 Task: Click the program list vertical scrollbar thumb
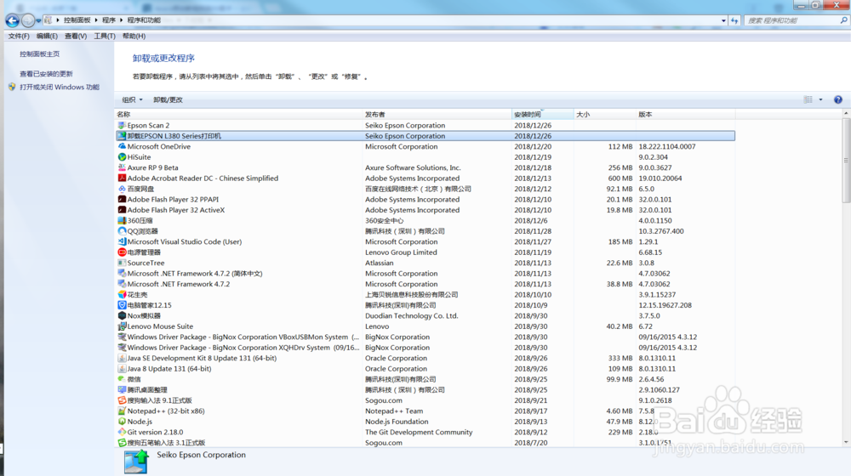(846, 161)
